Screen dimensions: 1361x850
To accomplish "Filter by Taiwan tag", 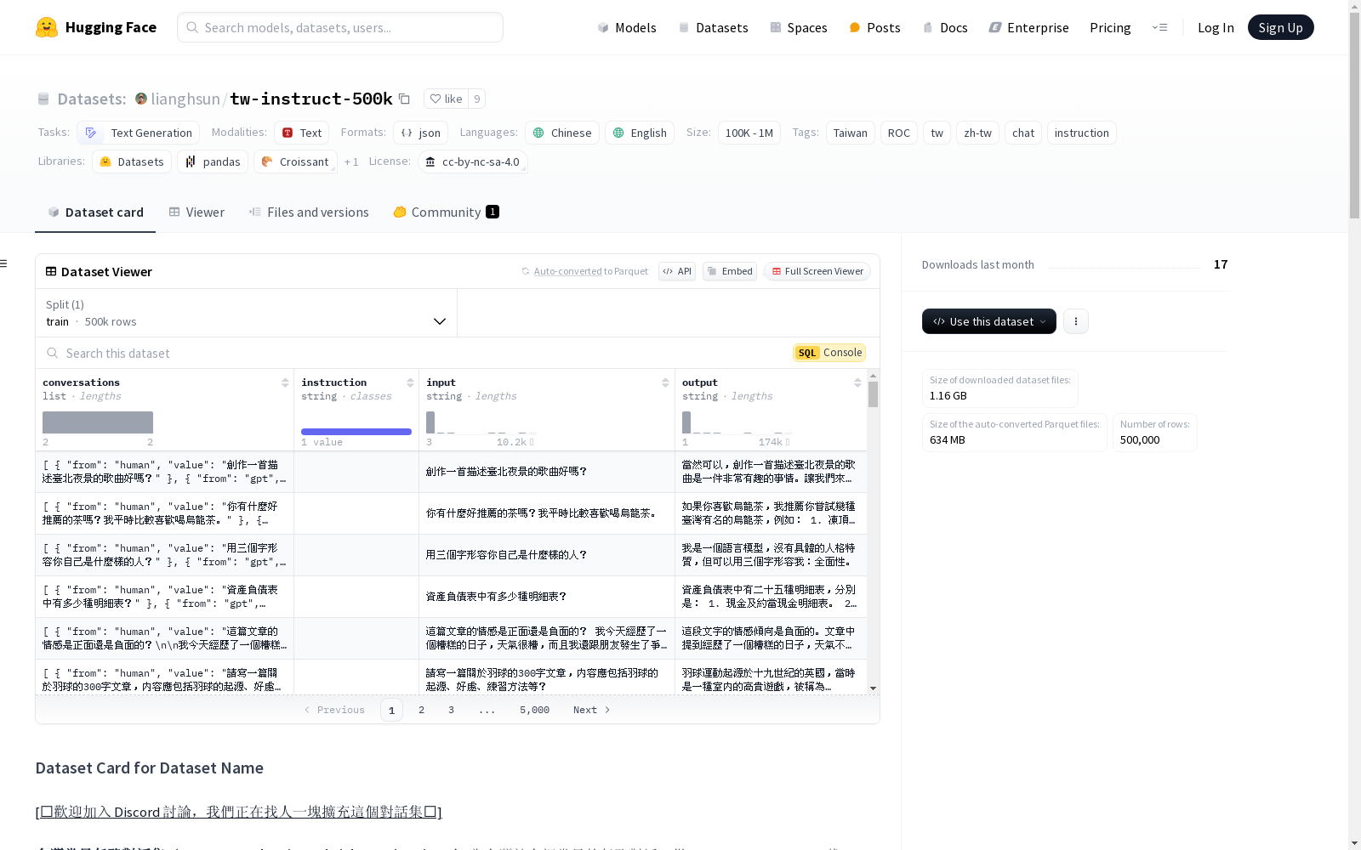I will point(851,133).
